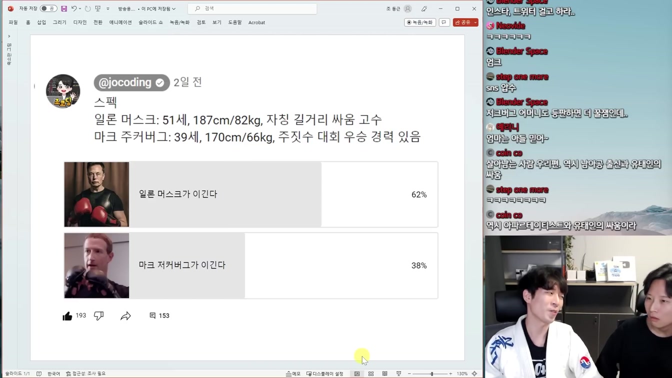Click the Redo/Repeat icon
The height and width of the screenshot is (378, 672).
[x=88, y=8]
